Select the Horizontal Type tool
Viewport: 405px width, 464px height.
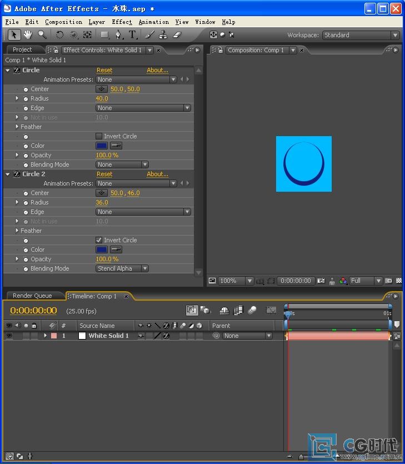pos(133,34)
